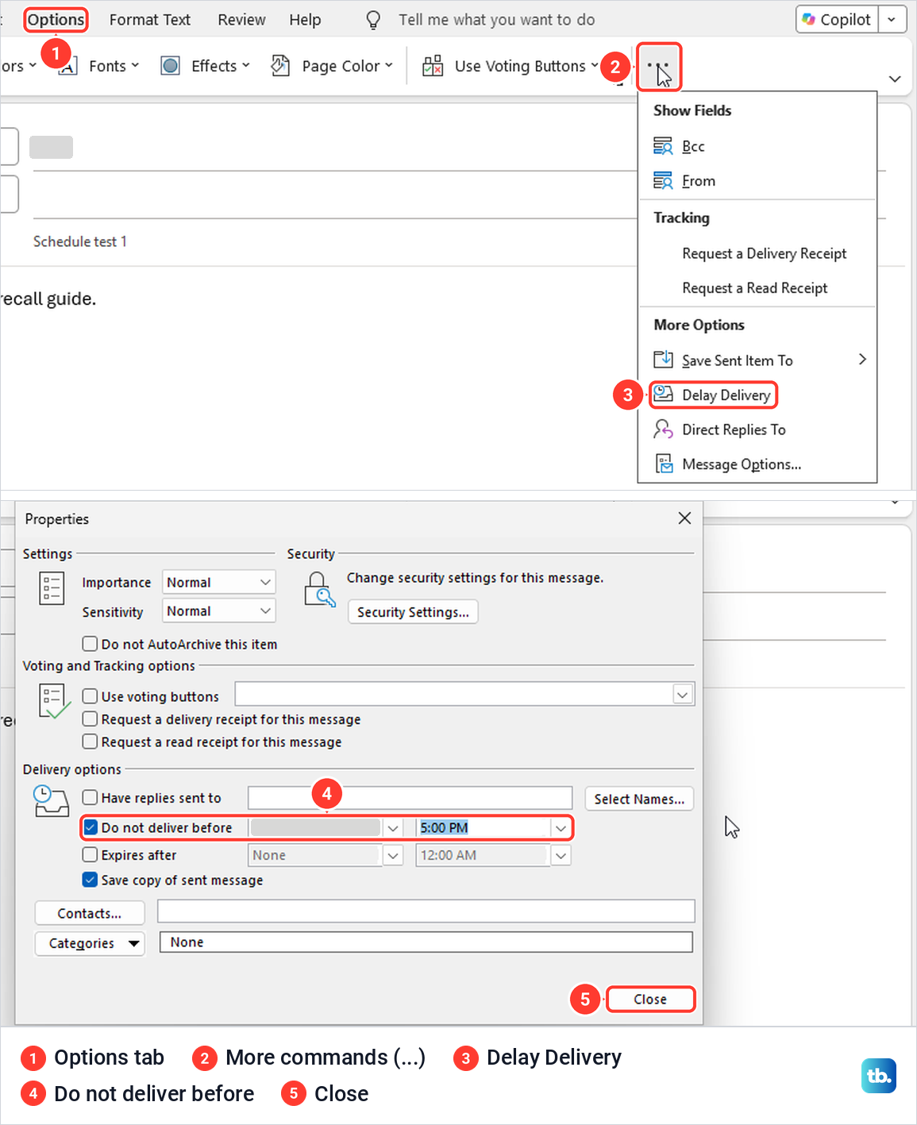Screen dimensions: 917x1125
Task: Click the Settings properties list icon
Action: click(x=52, y=588)
